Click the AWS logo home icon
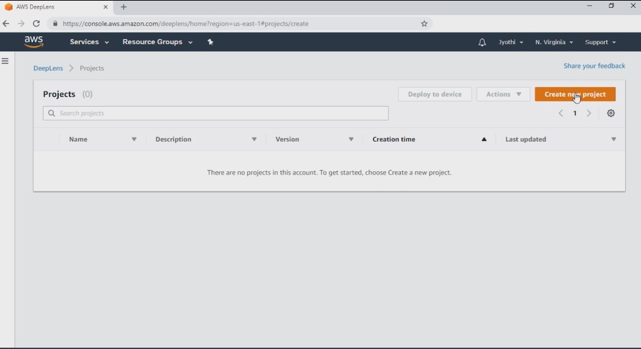The height and width of the screenshot is (349, 641). point(34,41)
